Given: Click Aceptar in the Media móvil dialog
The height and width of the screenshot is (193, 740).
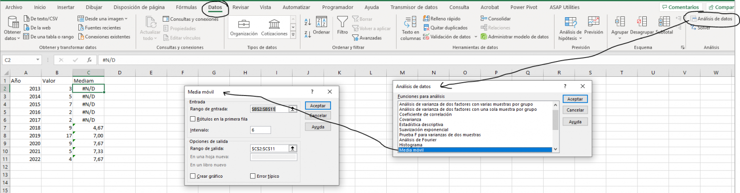Looking at the screenshot, I should pyautogui.click(x=318, y=105).
